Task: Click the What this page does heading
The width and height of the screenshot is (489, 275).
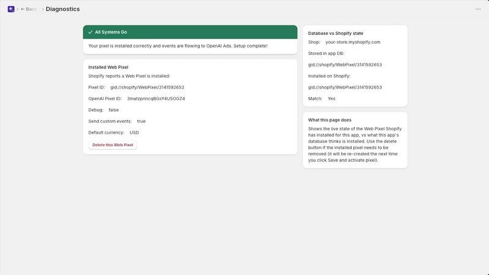Action: (329, 120)
